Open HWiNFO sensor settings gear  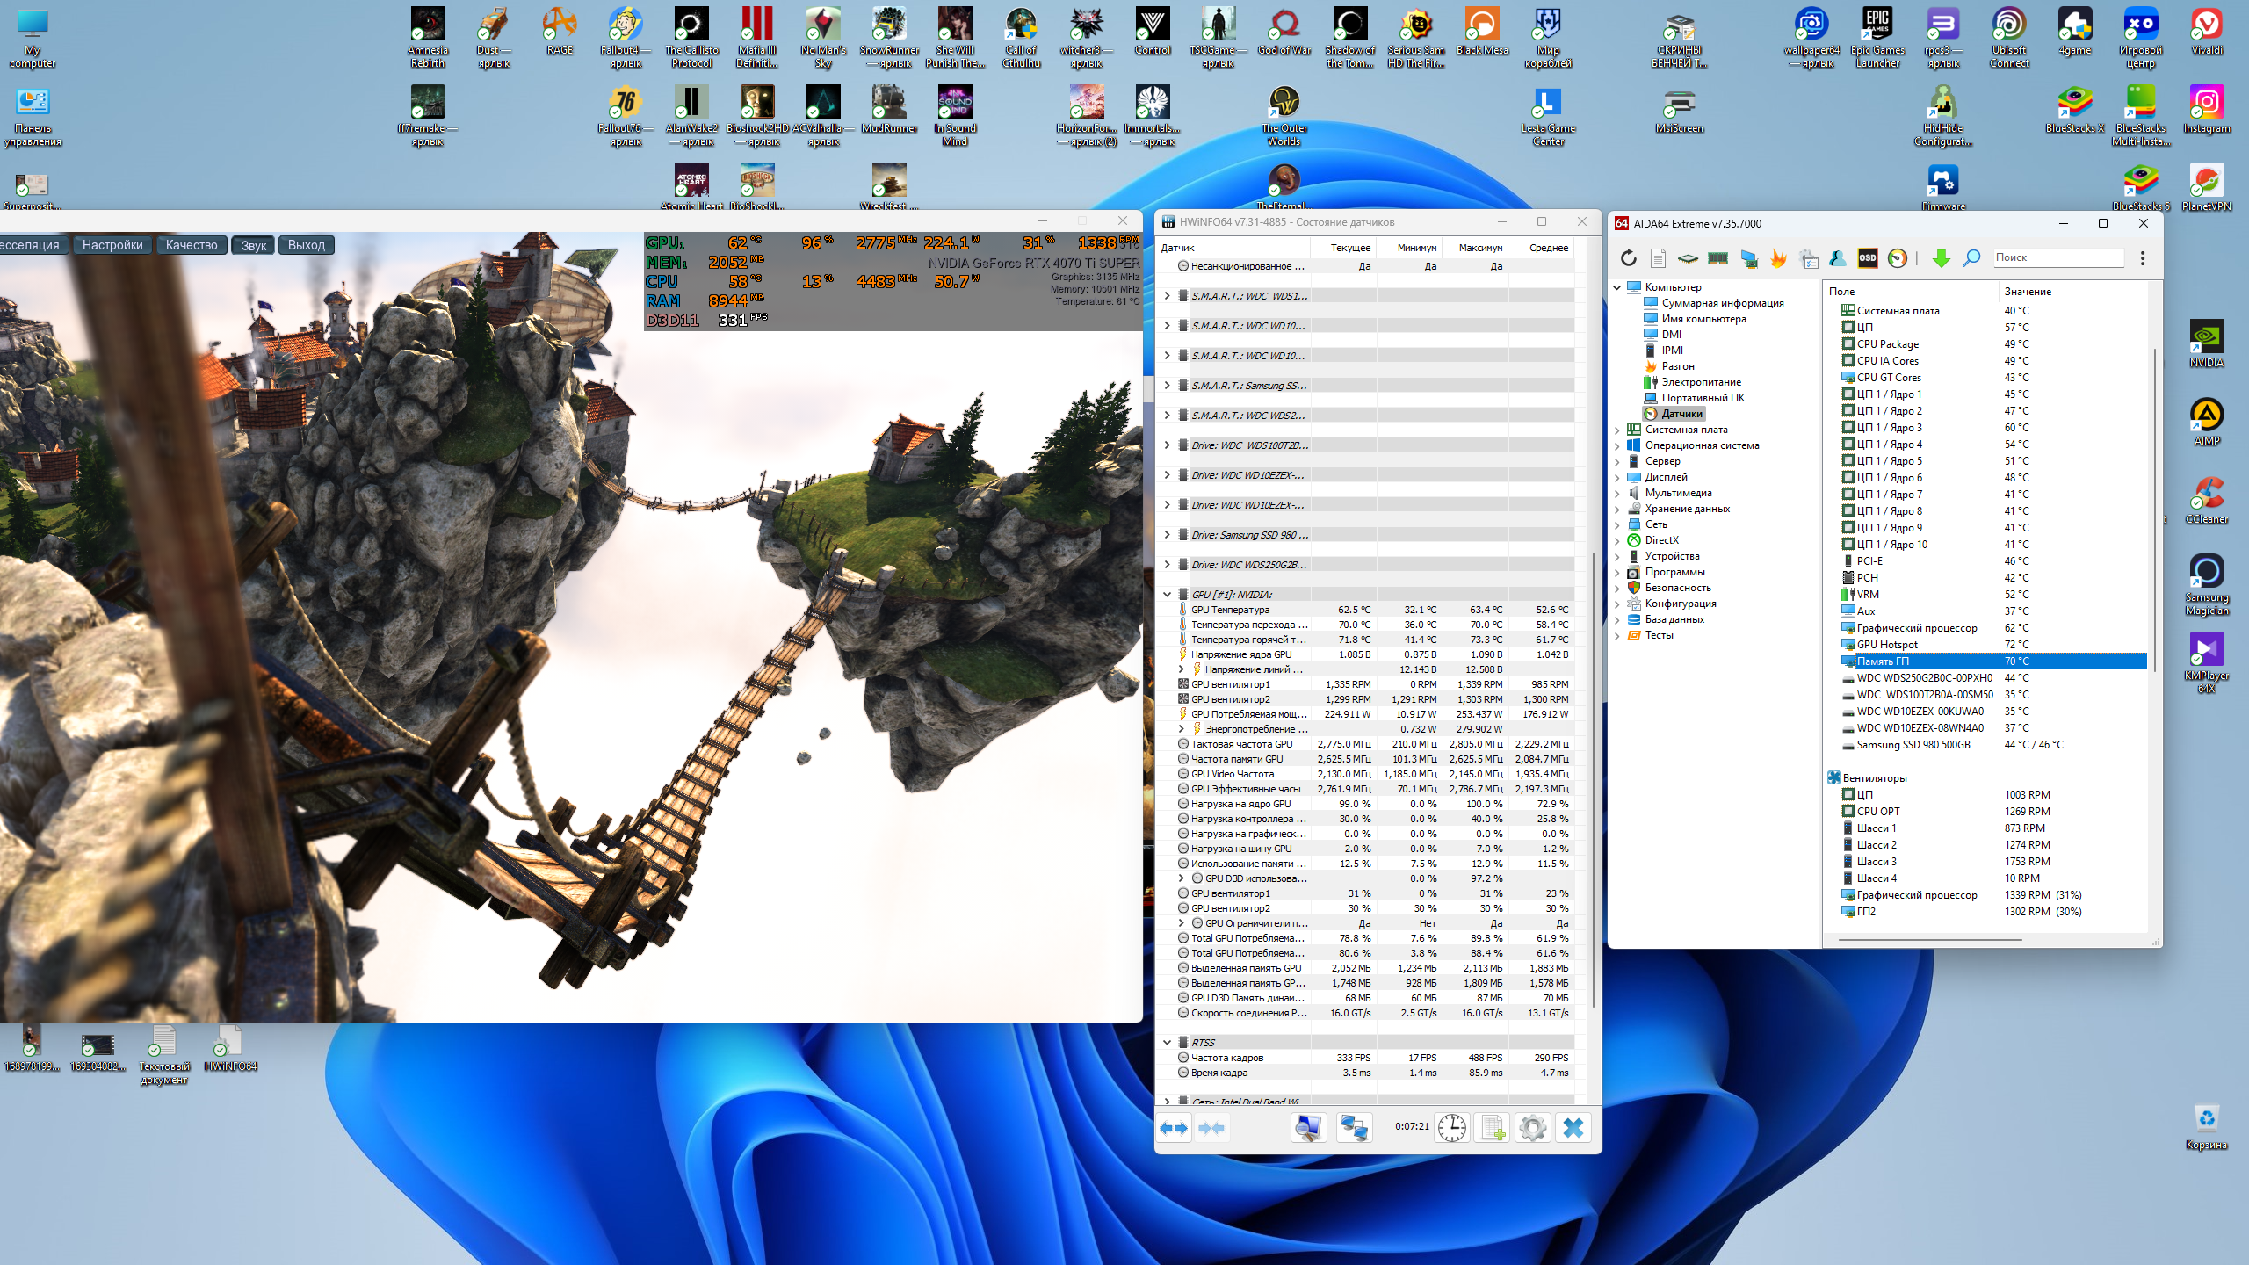[x=1532, y=1127]
